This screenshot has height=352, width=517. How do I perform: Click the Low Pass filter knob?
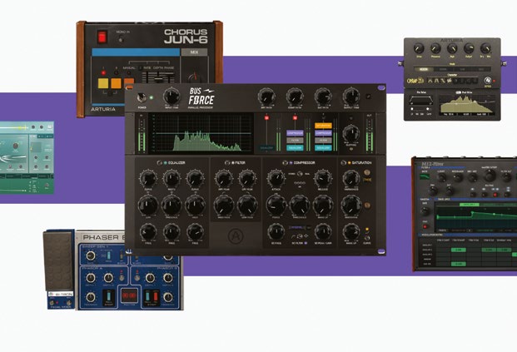(247, 206)
